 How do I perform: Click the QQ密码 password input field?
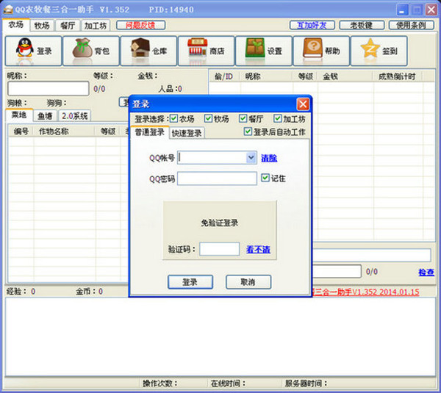pyautogui.click(x=217, y=179)
